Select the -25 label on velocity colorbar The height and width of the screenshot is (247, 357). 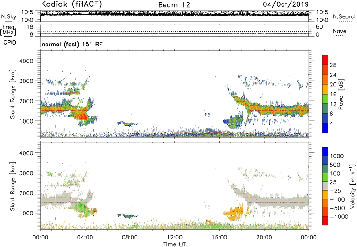coord(336,191)
